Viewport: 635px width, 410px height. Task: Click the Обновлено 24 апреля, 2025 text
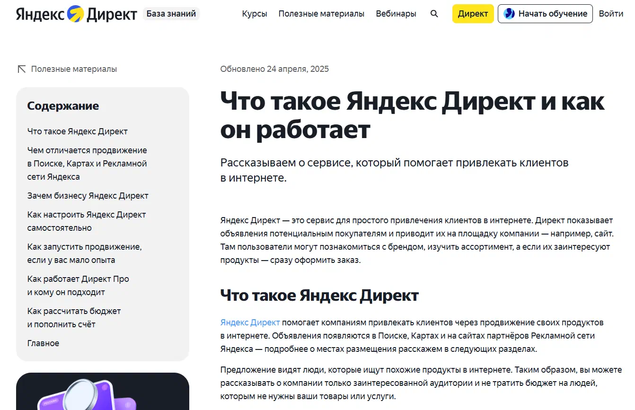pyautogui.click(x=274, y=69)
